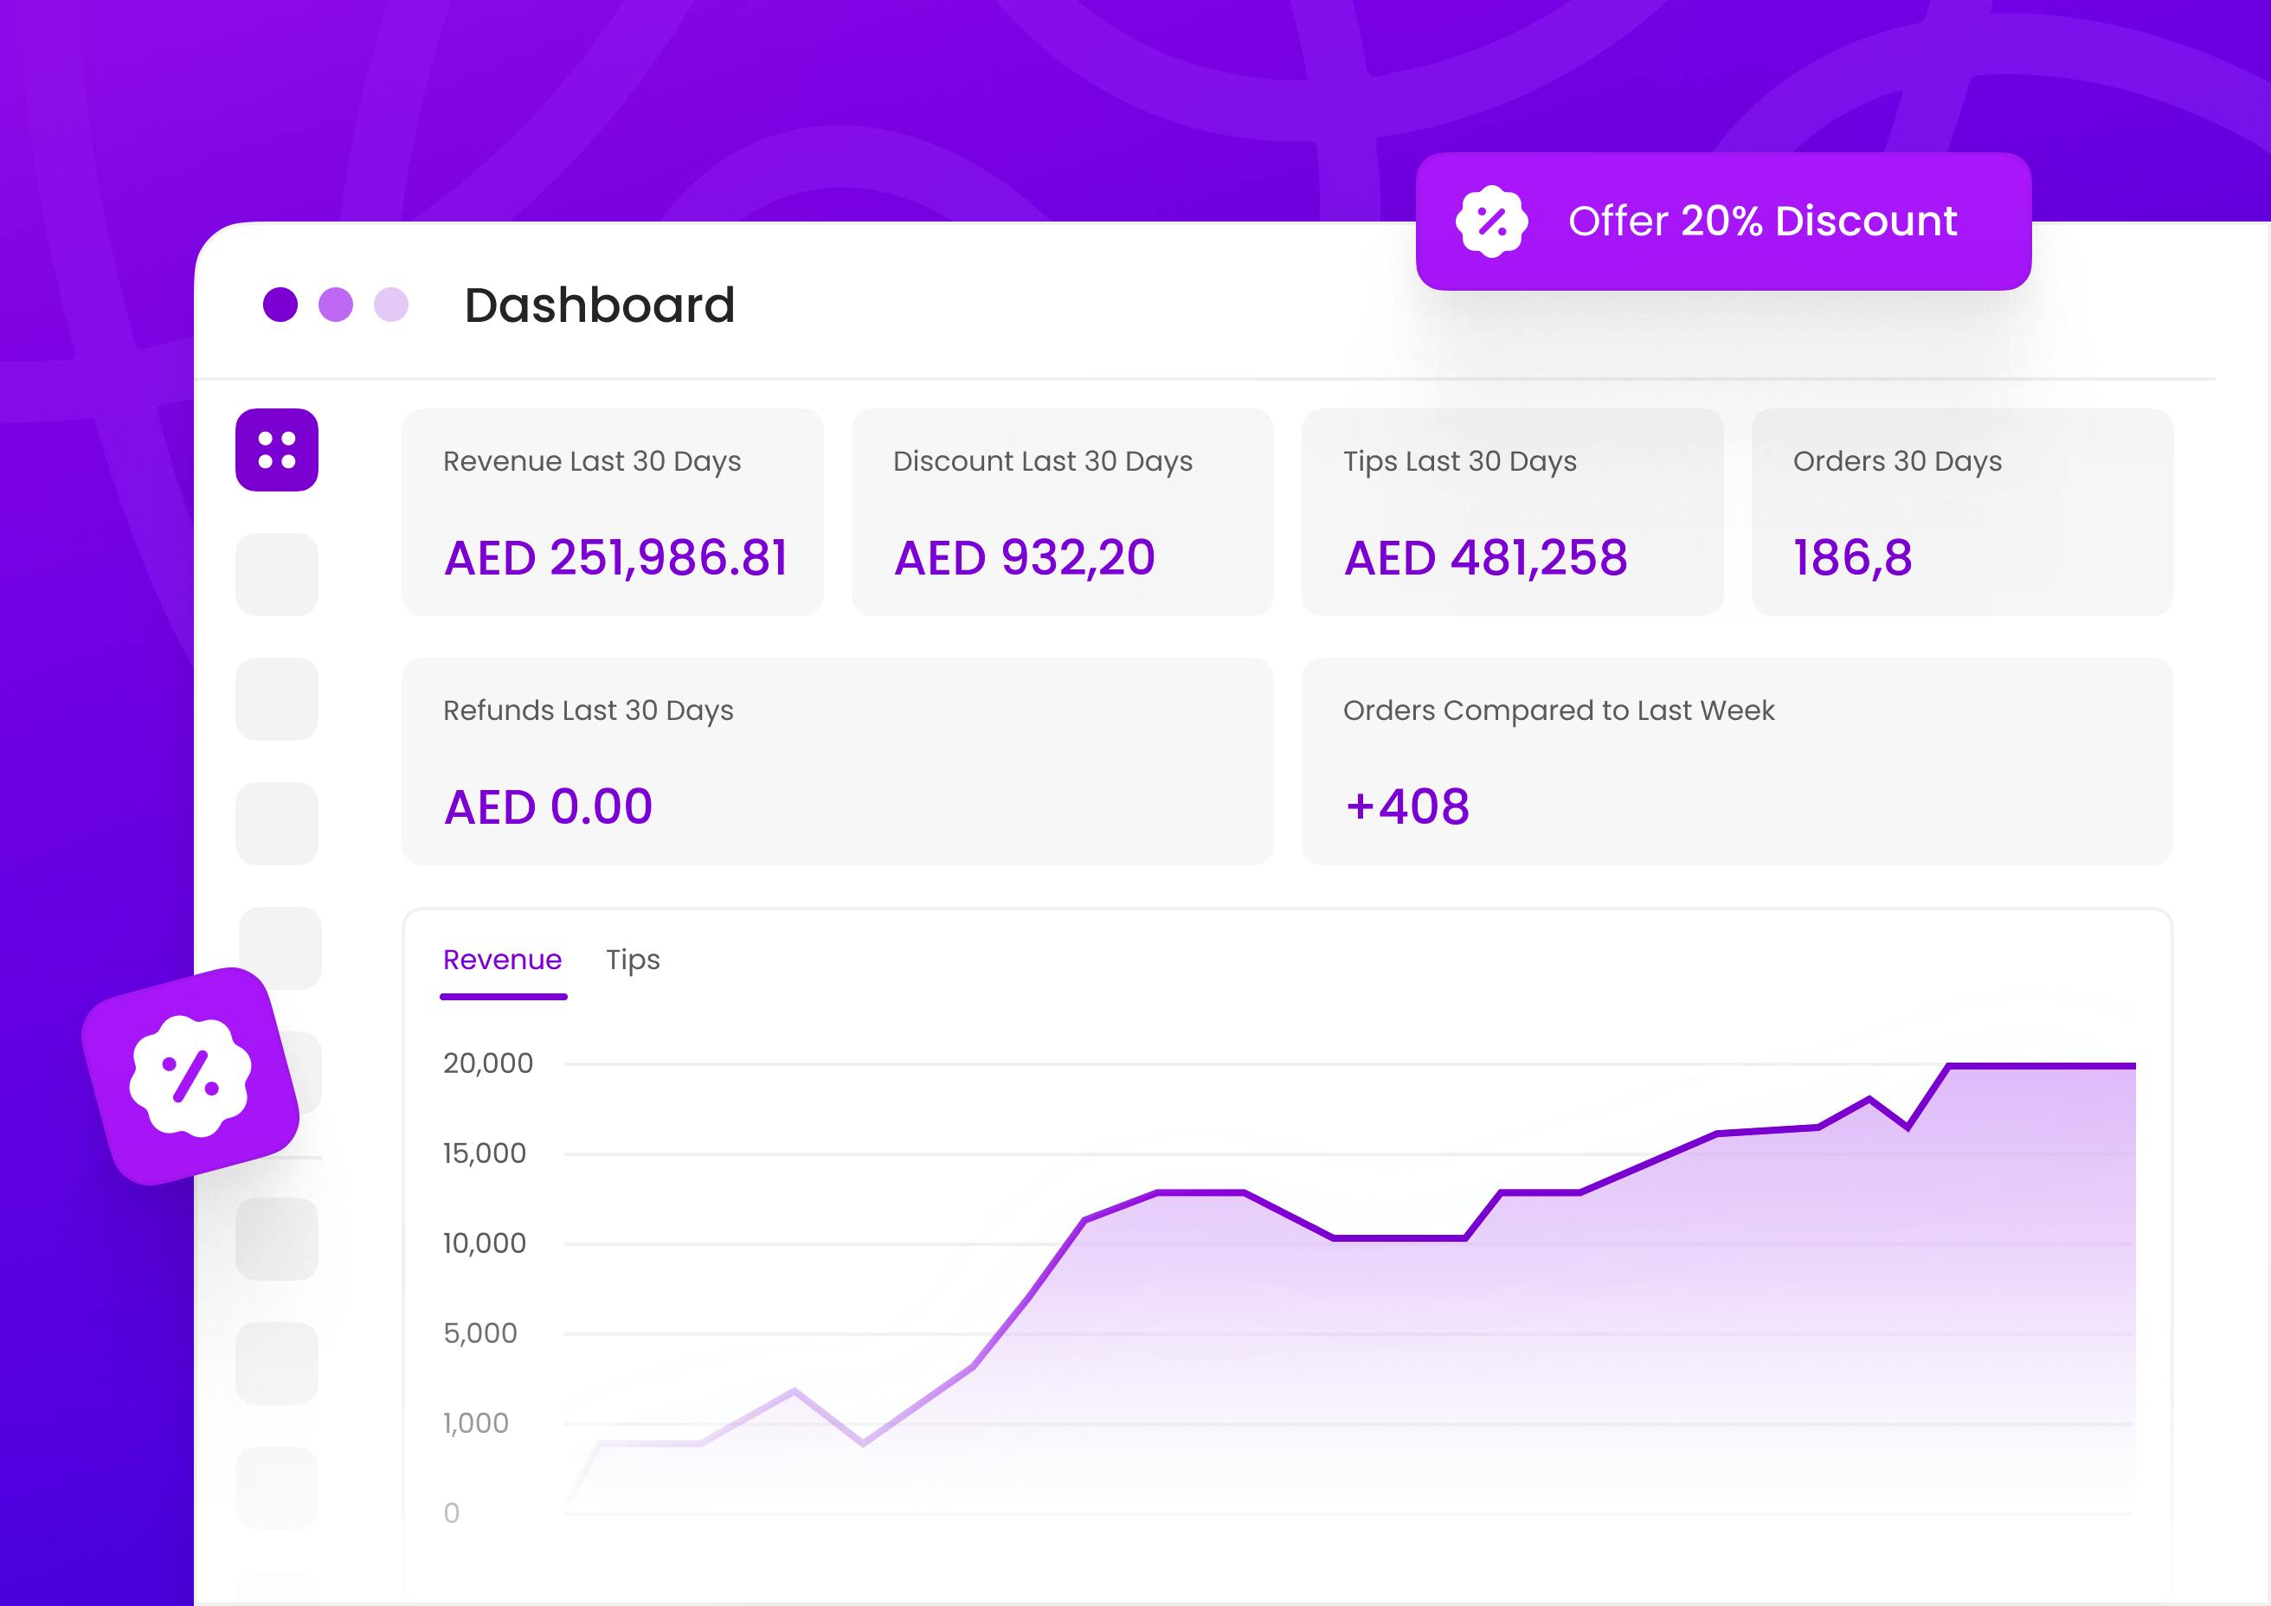Click the "5,000" chart axis label
Image resolution: width=2271 pixels, height=1606 pixels.
click(479, 1334)
